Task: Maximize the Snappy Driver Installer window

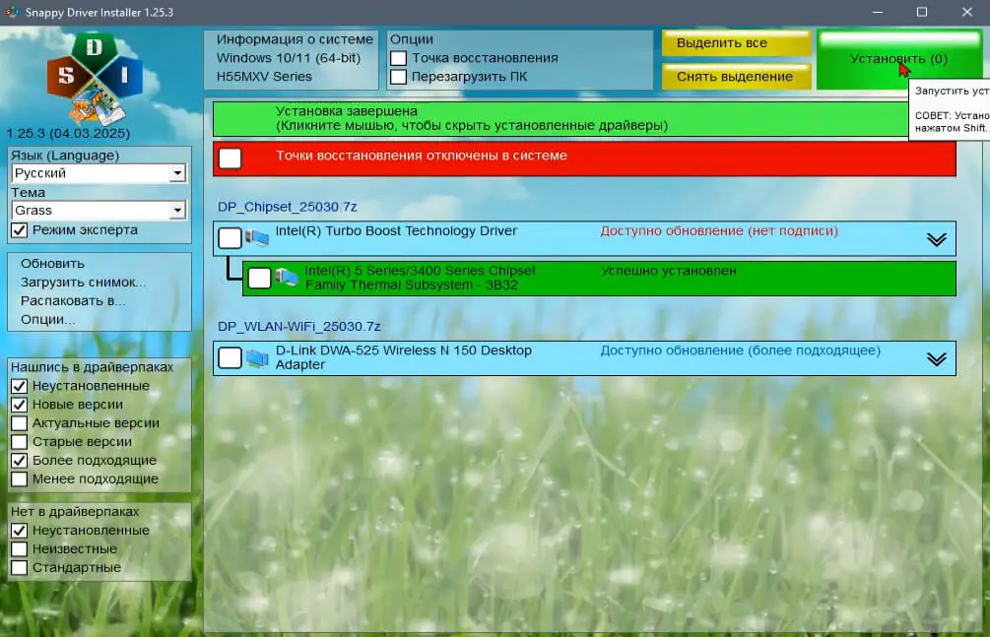Action: point(922,12)
